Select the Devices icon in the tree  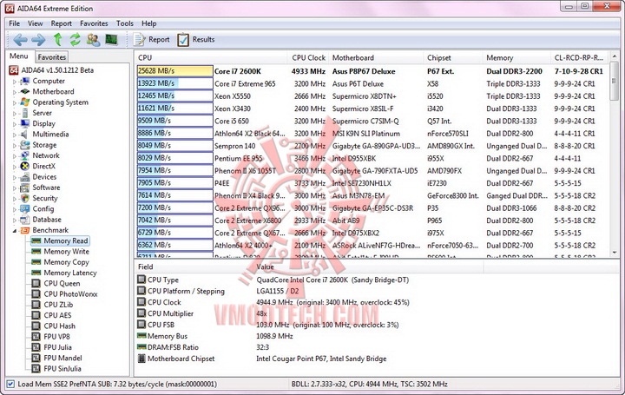[x=24, y=177]
